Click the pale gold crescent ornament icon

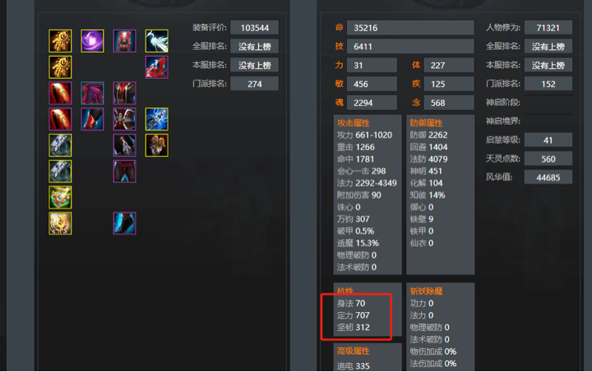coord(60,223)
